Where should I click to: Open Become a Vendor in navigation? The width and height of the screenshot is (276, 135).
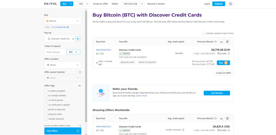[x=156, y=4]
